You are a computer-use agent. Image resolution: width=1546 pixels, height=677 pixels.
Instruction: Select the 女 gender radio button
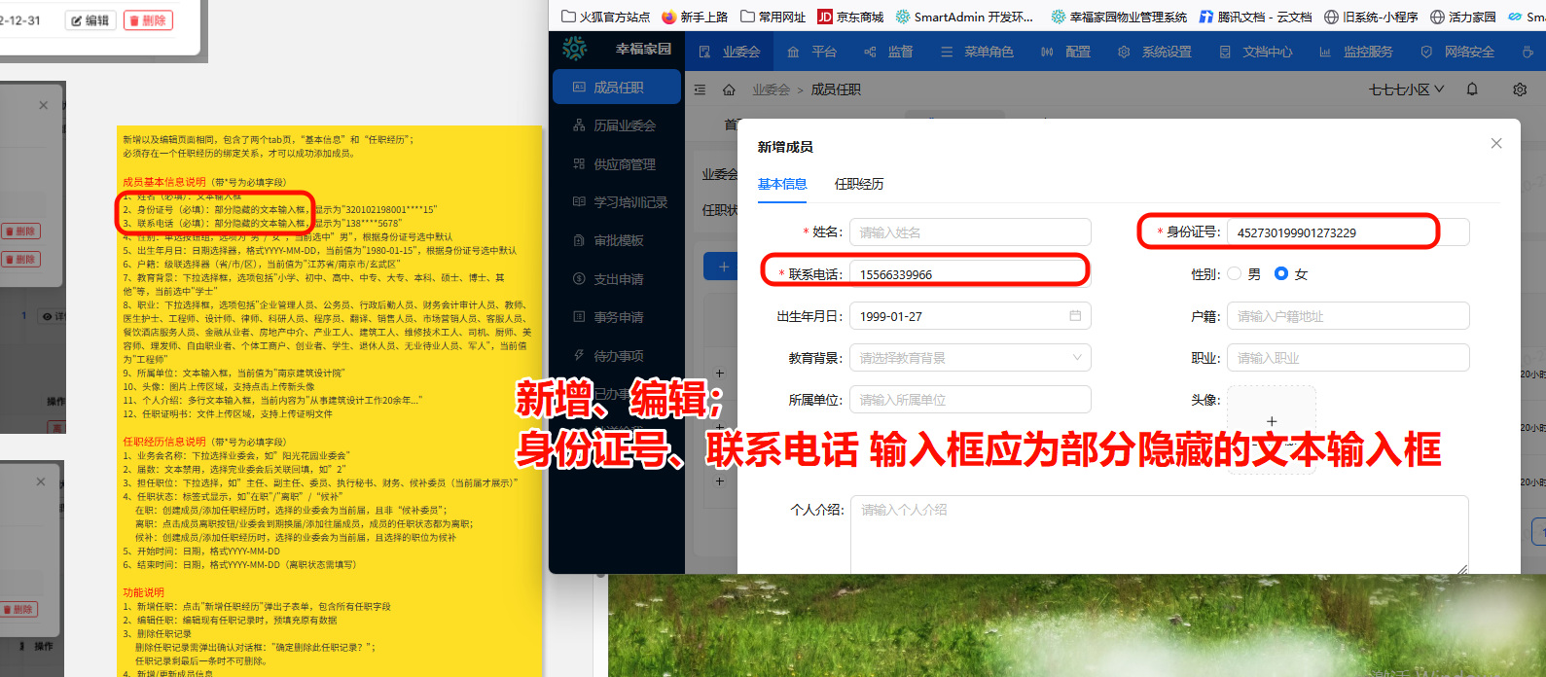point(1281,274)
